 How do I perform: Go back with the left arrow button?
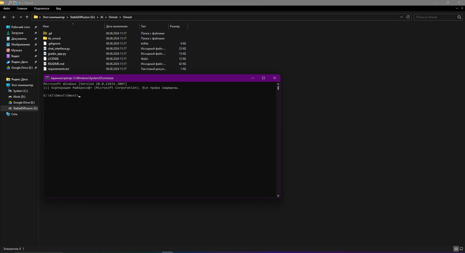[5, 17]
